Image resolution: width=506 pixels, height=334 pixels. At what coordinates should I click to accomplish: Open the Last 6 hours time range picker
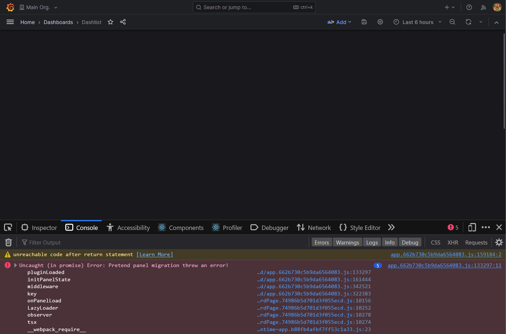(x=417, y=22)
